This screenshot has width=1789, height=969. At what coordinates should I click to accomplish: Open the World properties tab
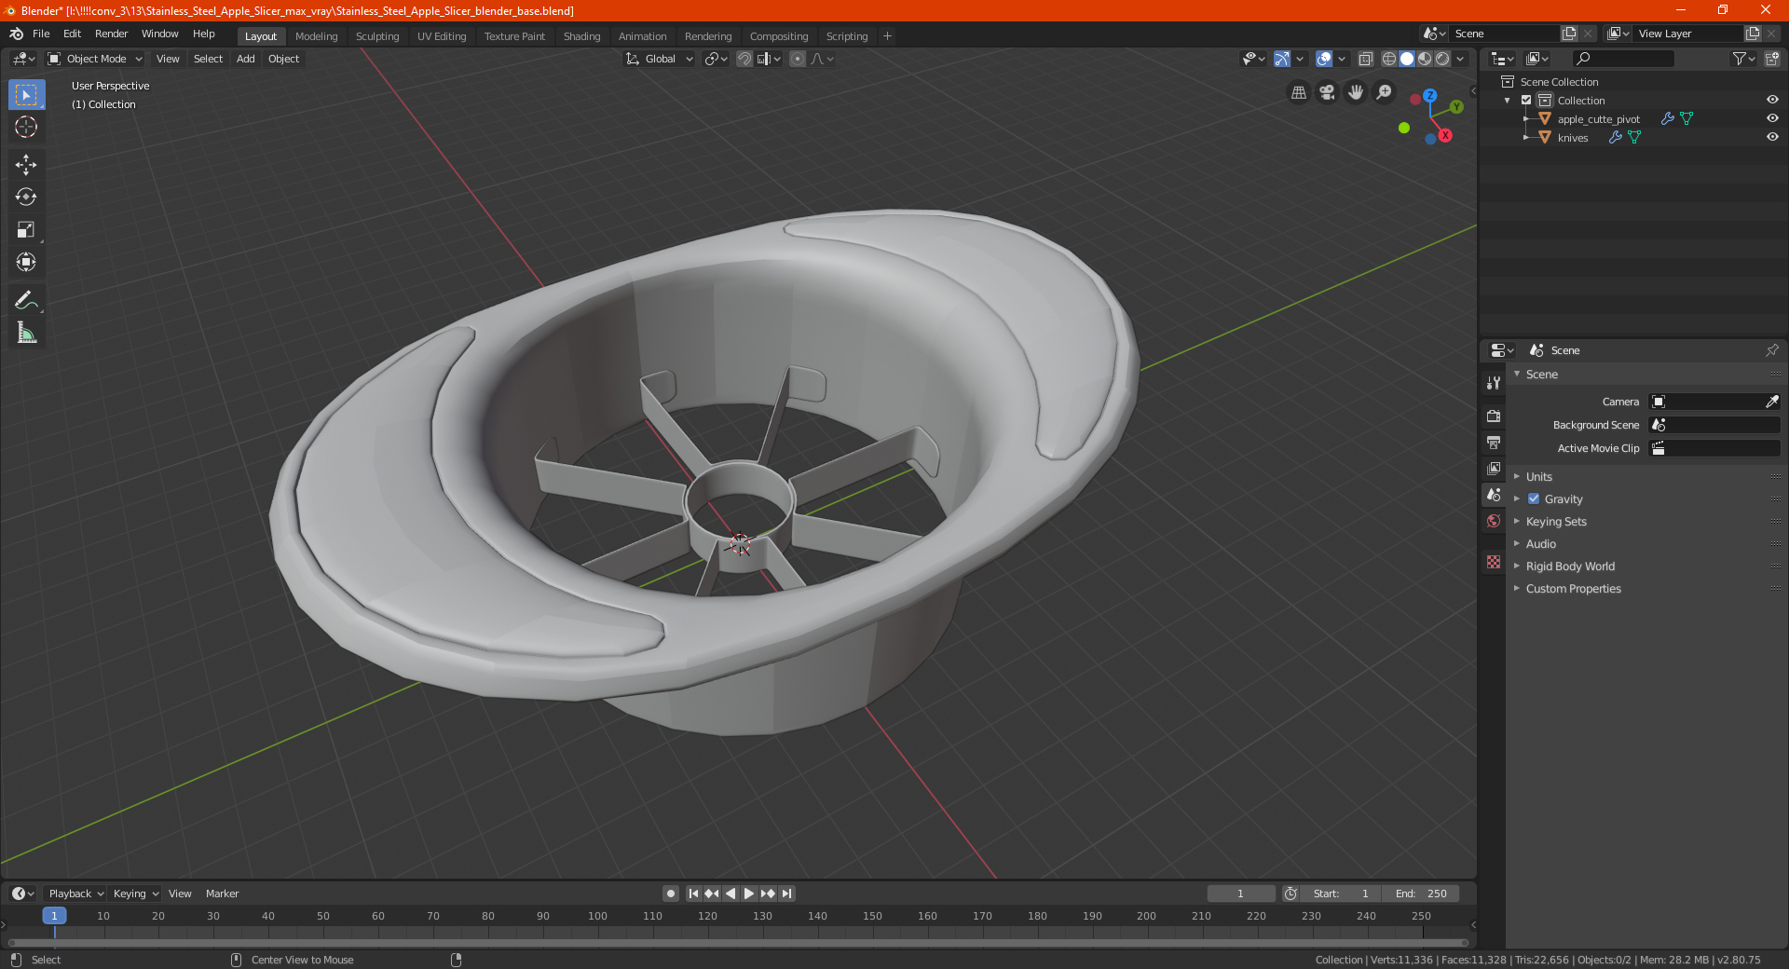point(1494,521)
